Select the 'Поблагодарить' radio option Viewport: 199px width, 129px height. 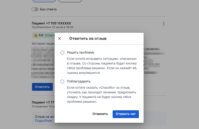pyautogui.click(x=62, y=81)
